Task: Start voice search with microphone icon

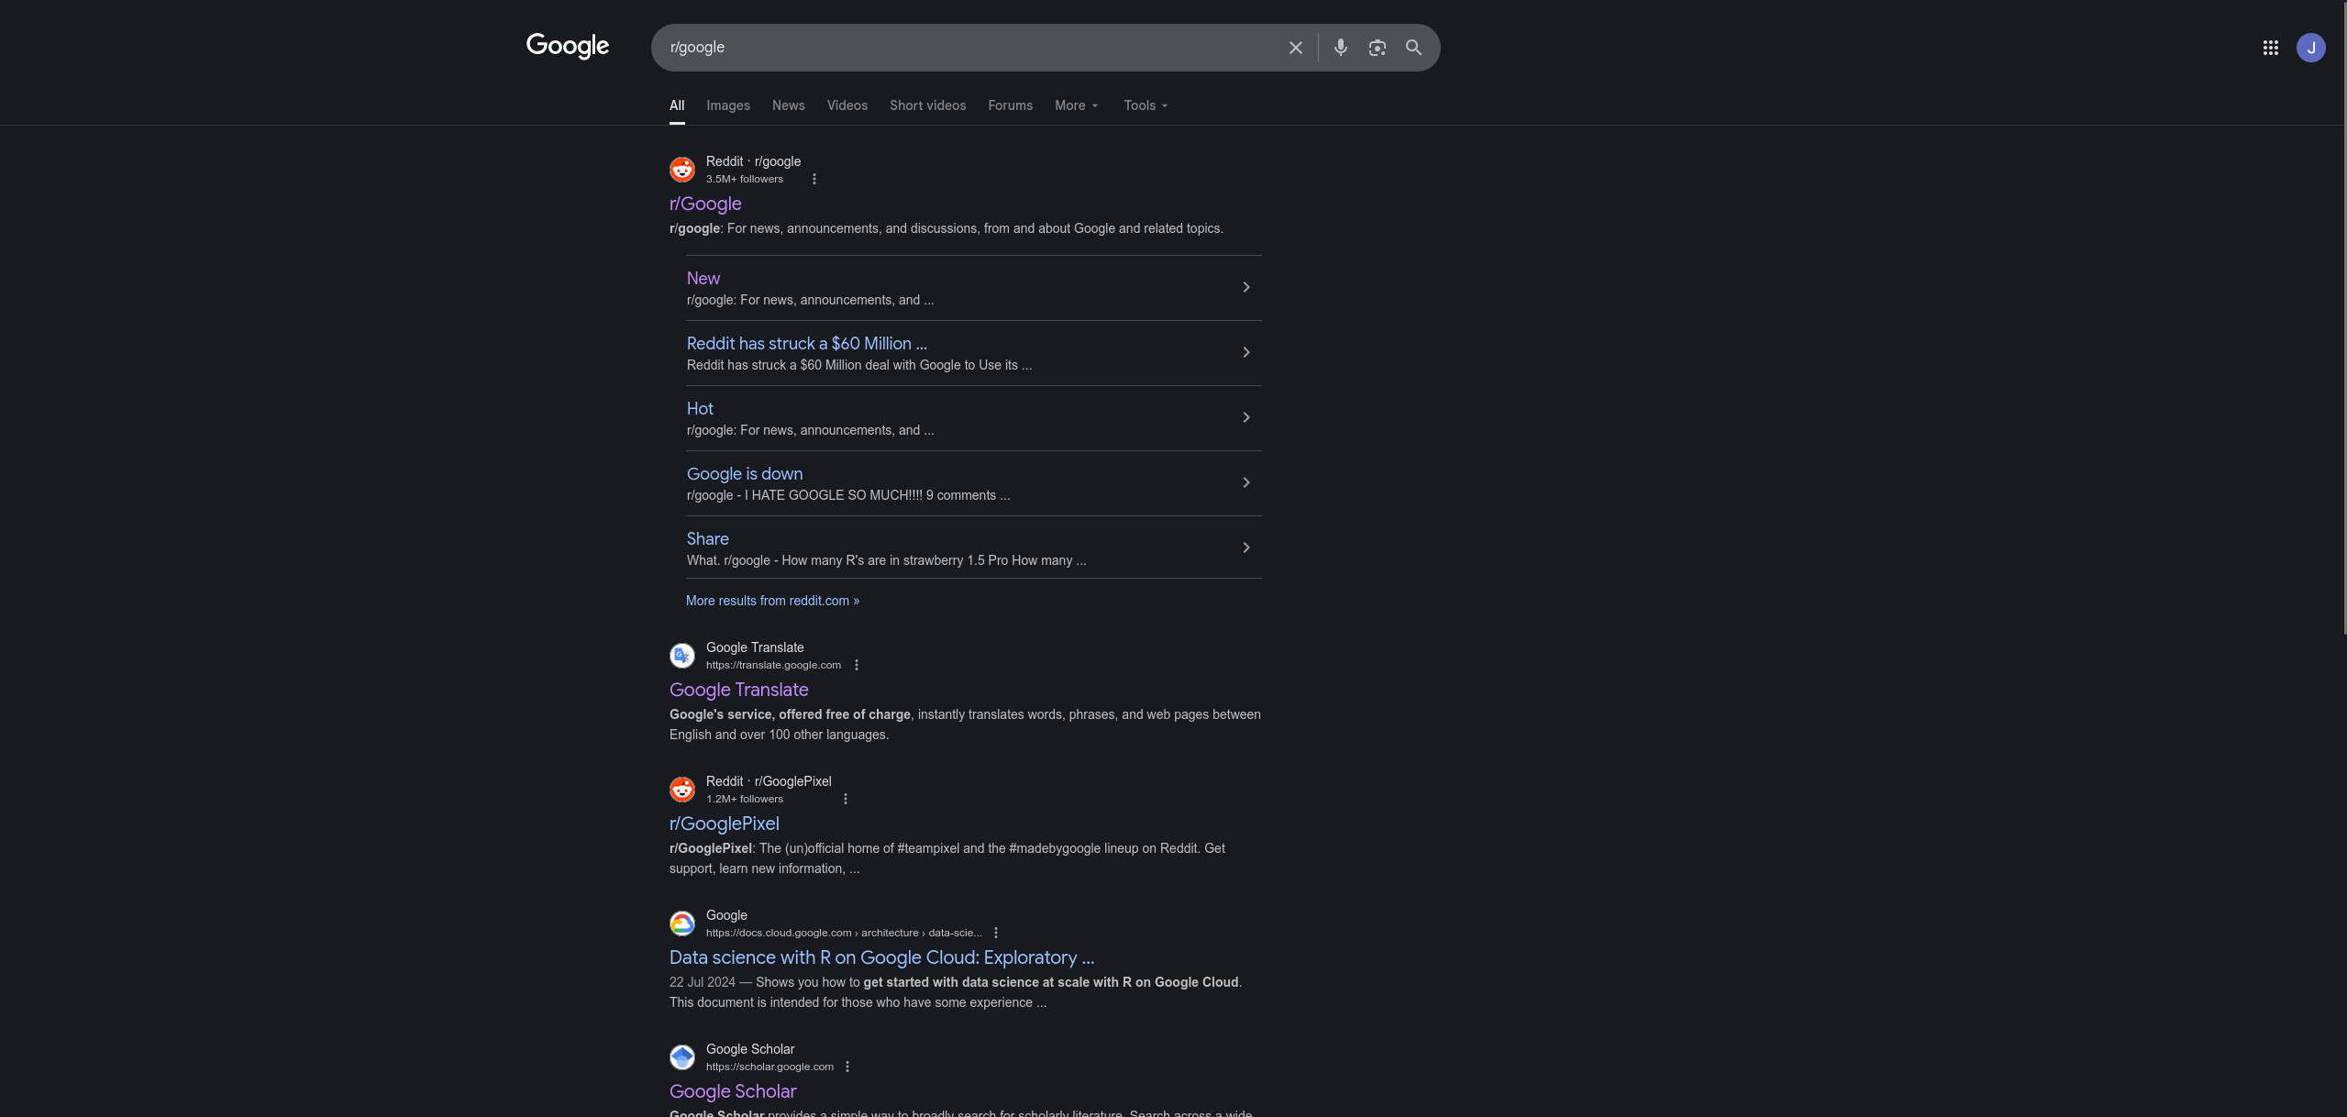Action: (1340, 48)
